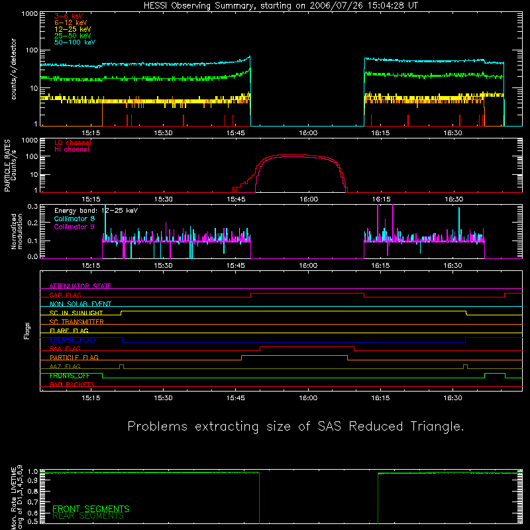Click the 0.3 value on modulation axis
The height and width of the screenshot is (530, 530).
coord(32,206)
